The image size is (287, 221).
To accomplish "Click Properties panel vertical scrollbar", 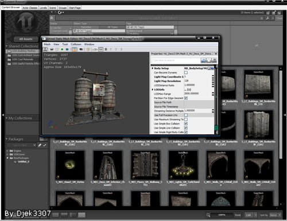I will [216, 99].
